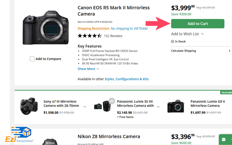Click the Sony a7 III camera thumbnail
232x145 pixels.
[x=29, y=106]
